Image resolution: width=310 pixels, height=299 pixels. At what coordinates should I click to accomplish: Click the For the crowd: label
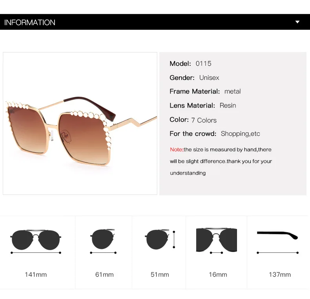coord(193,134)
